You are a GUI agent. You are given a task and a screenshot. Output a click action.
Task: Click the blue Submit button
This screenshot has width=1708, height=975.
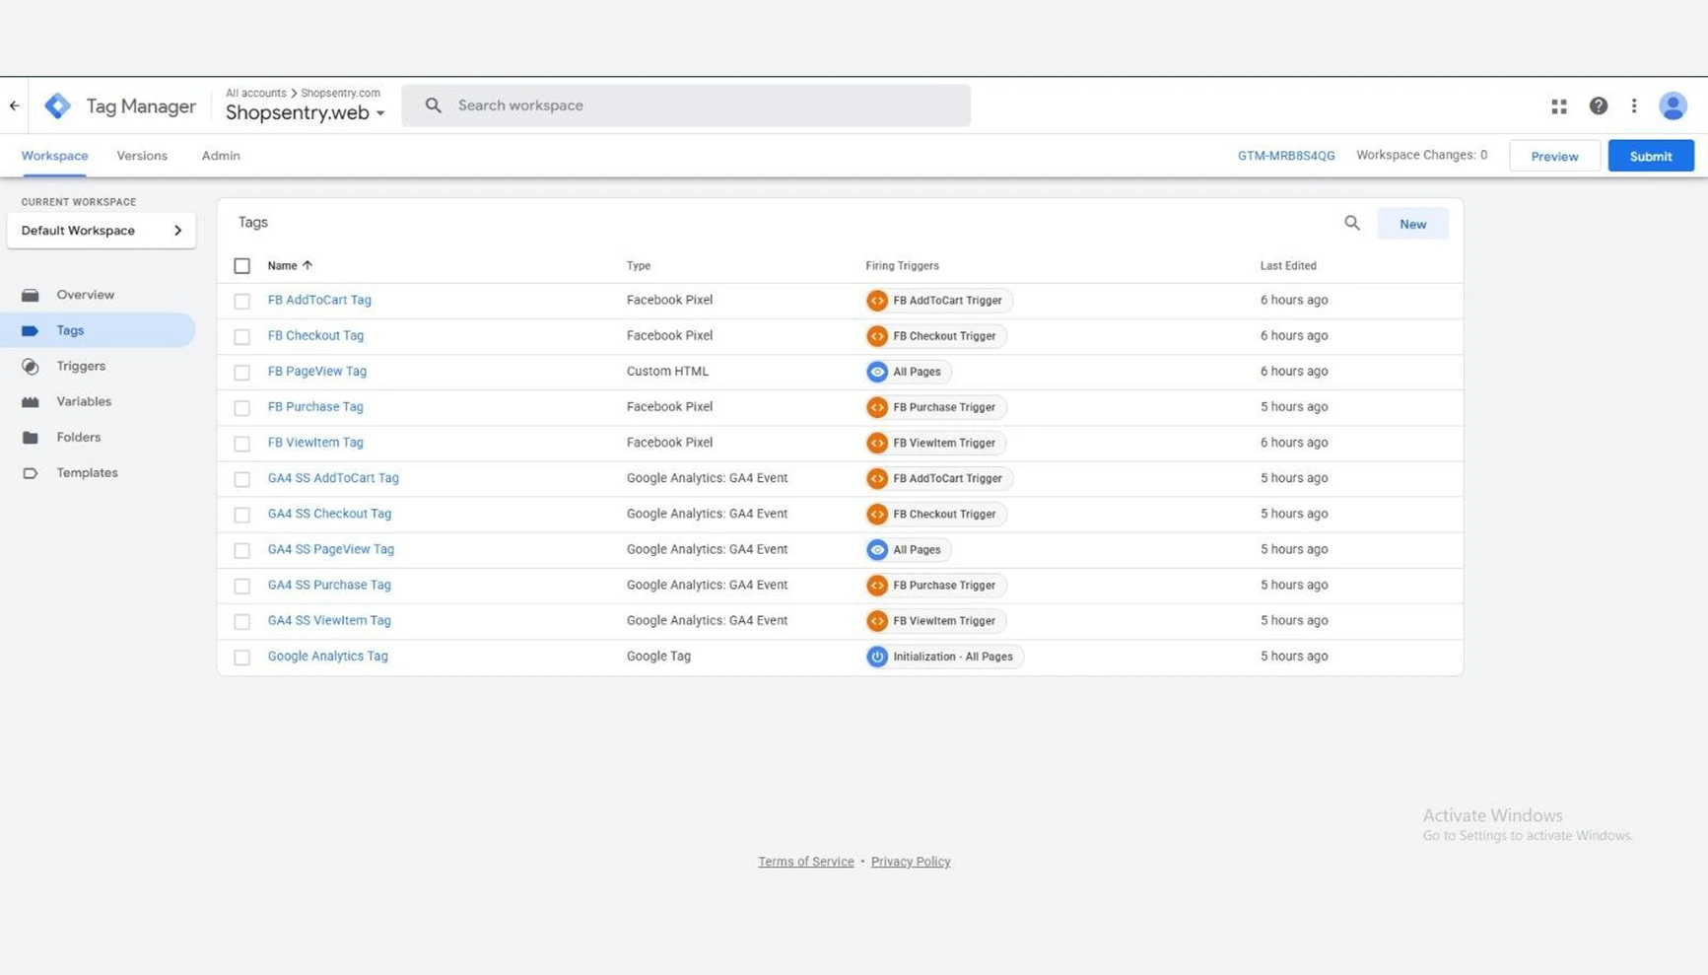(1651, 156)
